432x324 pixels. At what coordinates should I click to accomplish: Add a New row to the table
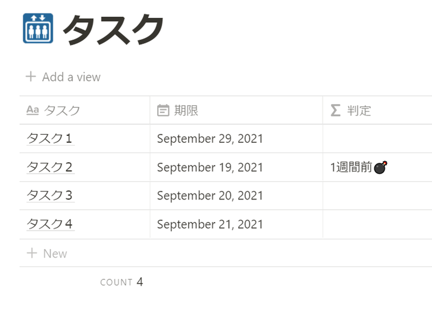tap(55, 253)
